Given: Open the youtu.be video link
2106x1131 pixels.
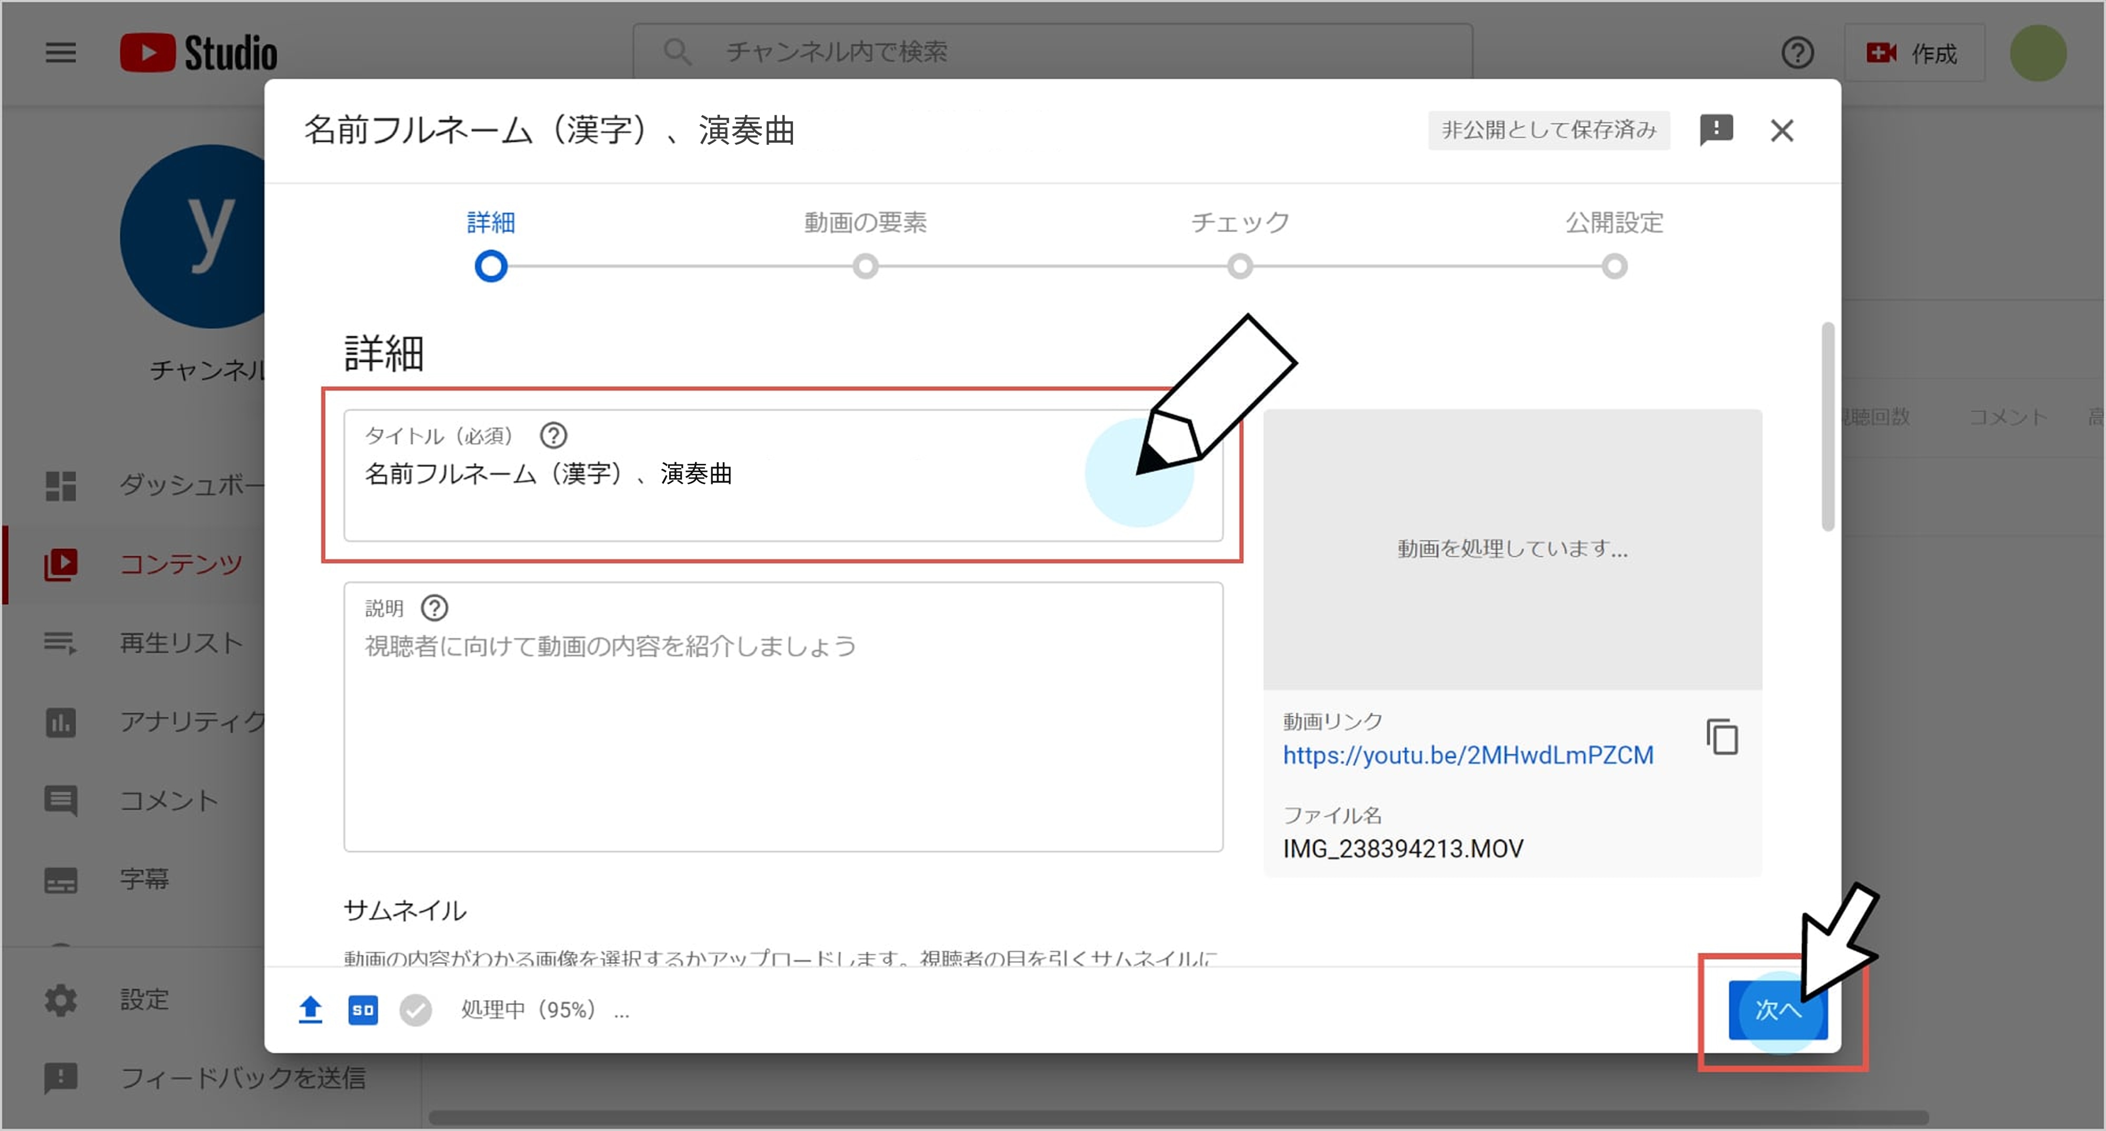Looking at the screenshot, I should (x=1467, y=755).
